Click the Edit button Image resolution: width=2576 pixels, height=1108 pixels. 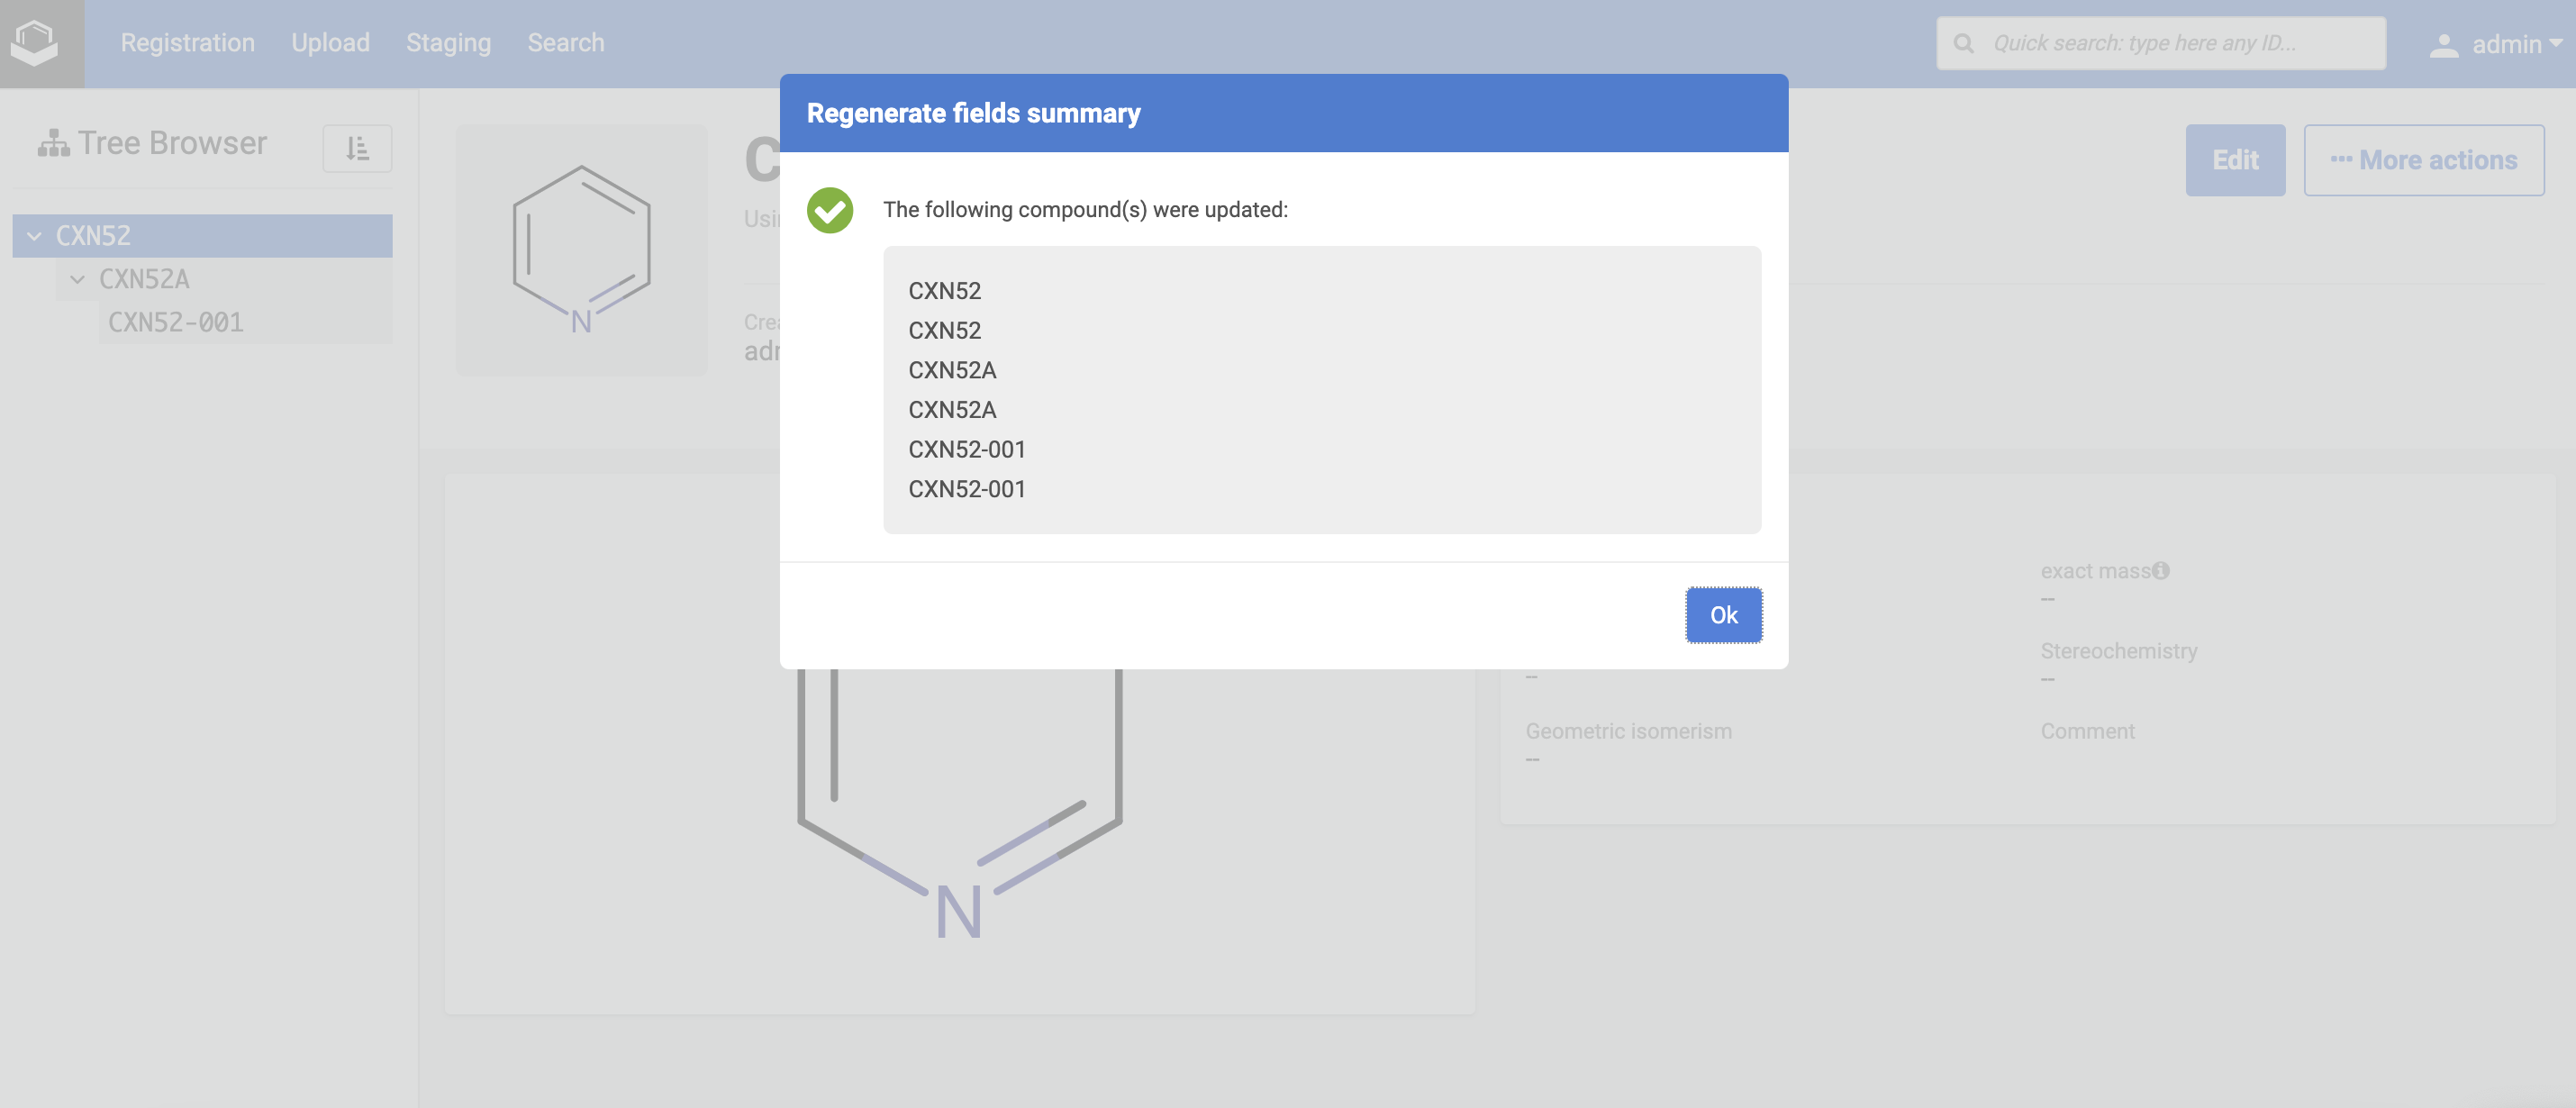(2235, 160)
